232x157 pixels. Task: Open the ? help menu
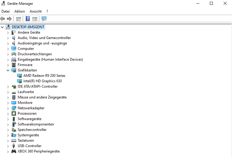[x=47, y=11]
